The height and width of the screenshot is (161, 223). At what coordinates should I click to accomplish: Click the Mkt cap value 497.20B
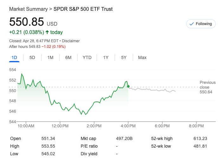(124, 138)
